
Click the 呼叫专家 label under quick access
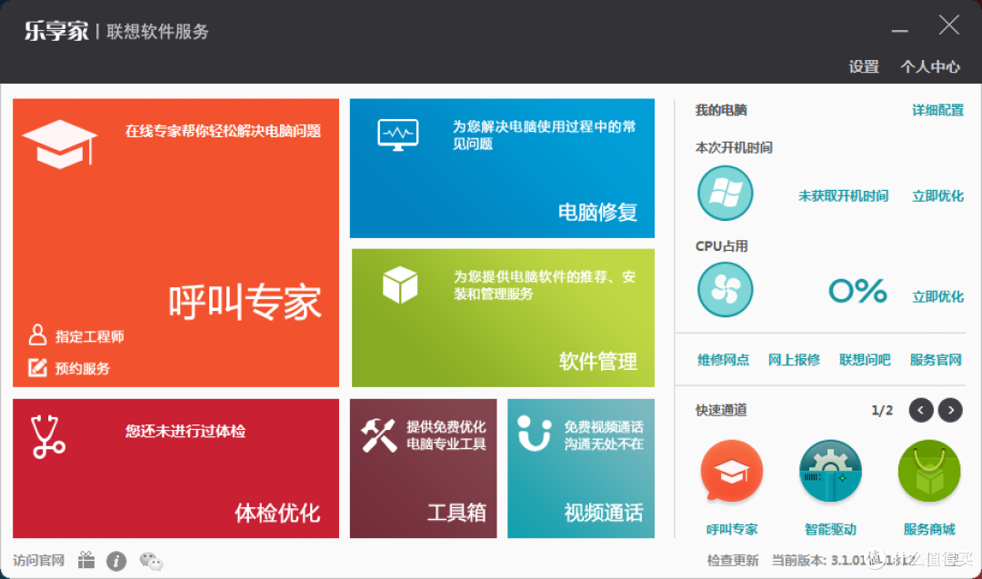coord(732,530)
